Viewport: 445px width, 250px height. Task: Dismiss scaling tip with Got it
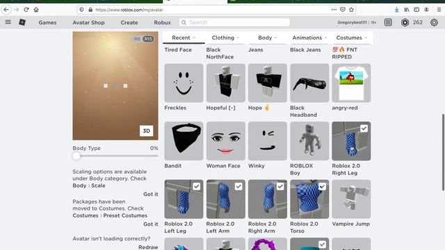pos(151,194)
